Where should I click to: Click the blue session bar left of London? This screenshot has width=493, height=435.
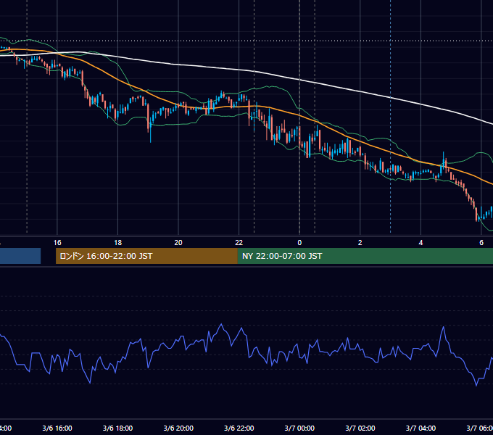20,256
